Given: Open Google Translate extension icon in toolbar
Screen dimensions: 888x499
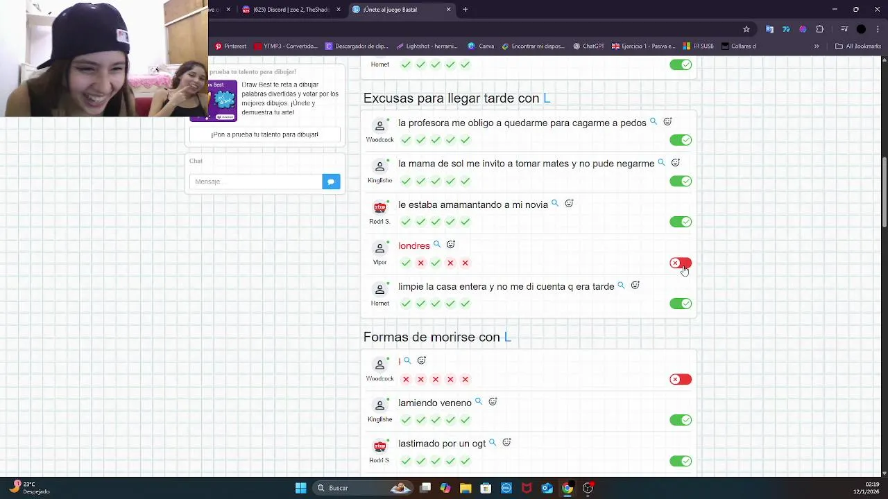Looking at the screenshot, I should pyautogui.click(x=769, y=29).
